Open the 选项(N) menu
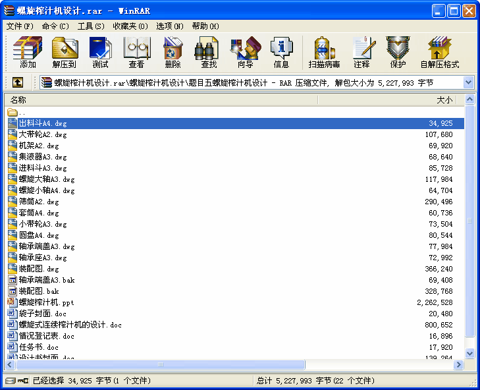480x390 pixels. tap(170, 26)
